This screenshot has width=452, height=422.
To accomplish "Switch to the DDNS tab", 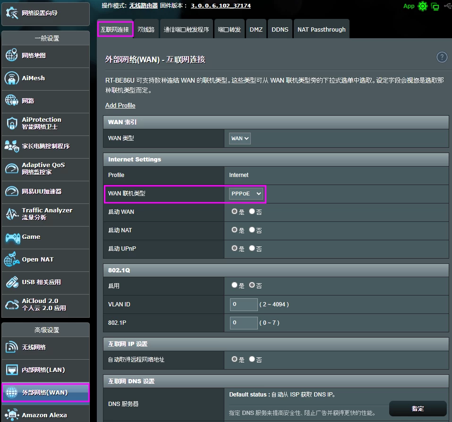I will coord(280,29).
